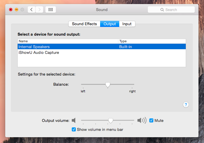Sort devices by Name column header
Image resolution: width=204 pixels, height=143 pixels.
tap(68, 41)
